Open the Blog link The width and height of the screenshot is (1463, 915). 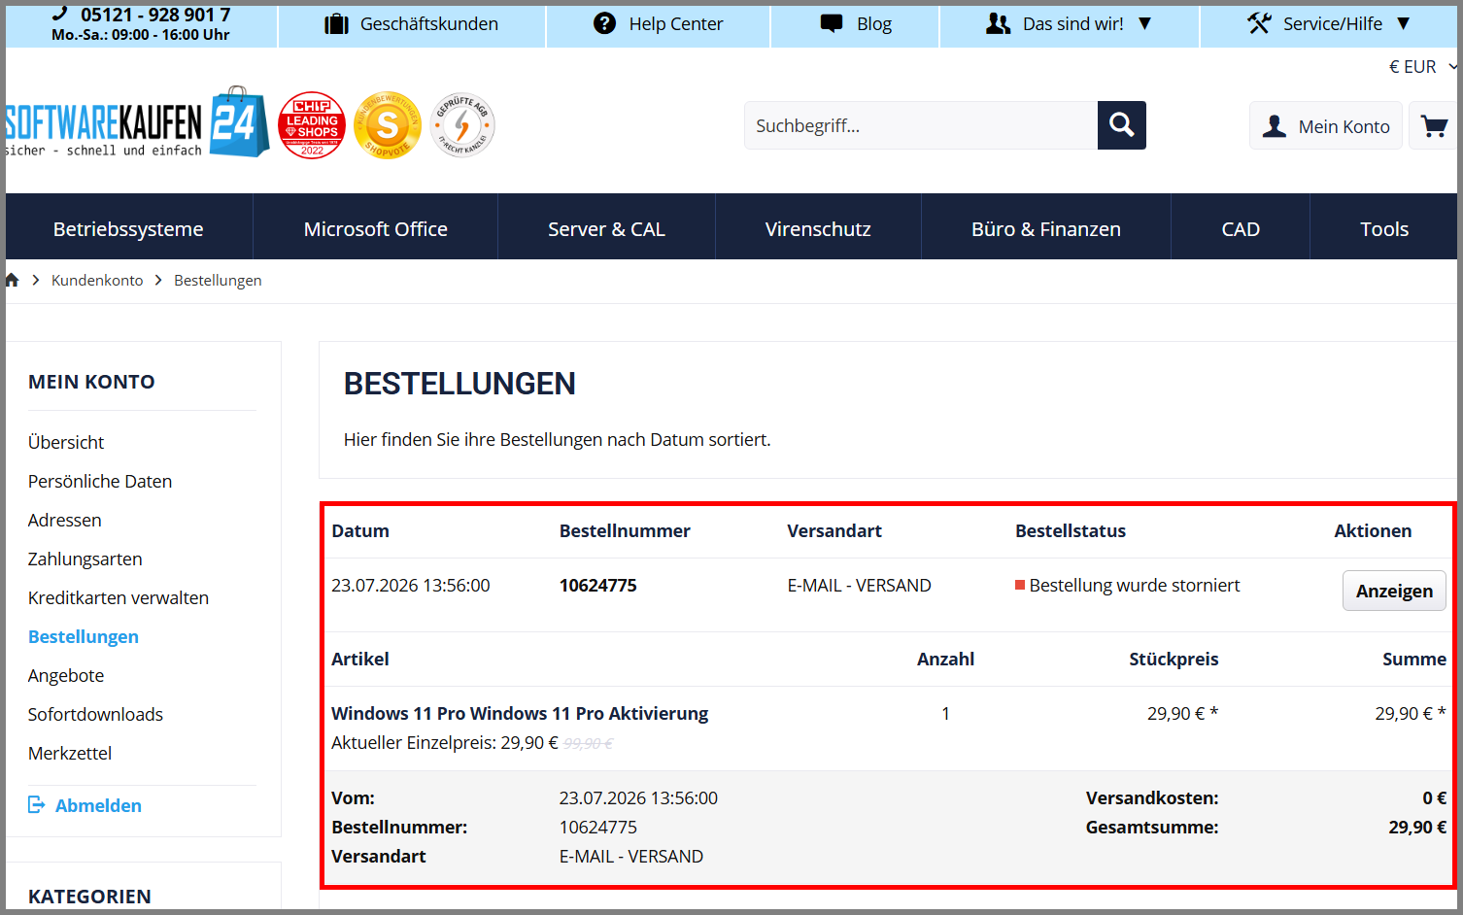[x=874, y=24]
